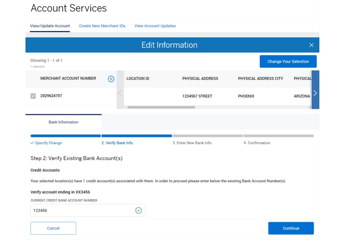348x240 pixels.
Task: Click the green validation checkmark icon
Action: pos(138,211)
